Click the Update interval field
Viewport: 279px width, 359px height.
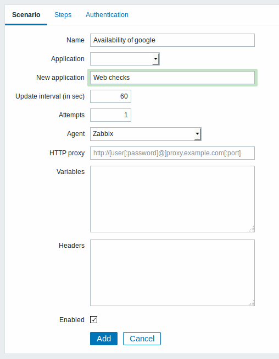[110, 96]
